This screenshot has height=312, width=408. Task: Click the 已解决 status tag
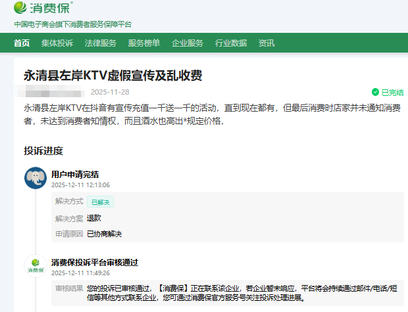(x=101, y=202)
